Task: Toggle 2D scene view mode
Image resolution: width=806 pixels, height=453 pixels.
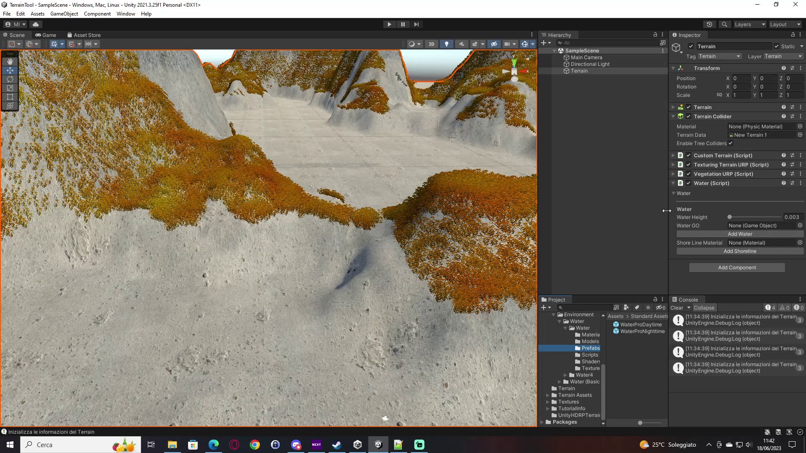Action: 431,44
